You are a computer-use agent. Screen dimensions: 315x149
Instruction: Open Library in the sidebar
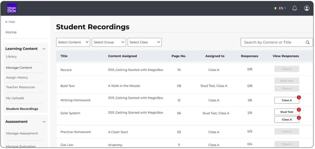11,57
